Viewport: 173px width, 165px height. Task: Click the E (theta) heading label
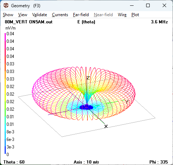pyautogui.click(x=86, y=22)
